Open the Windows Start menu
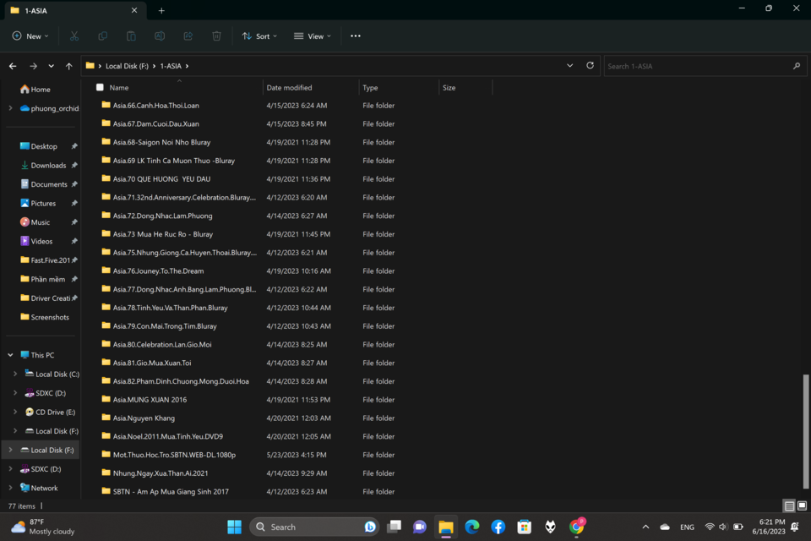 coord(234,527)
